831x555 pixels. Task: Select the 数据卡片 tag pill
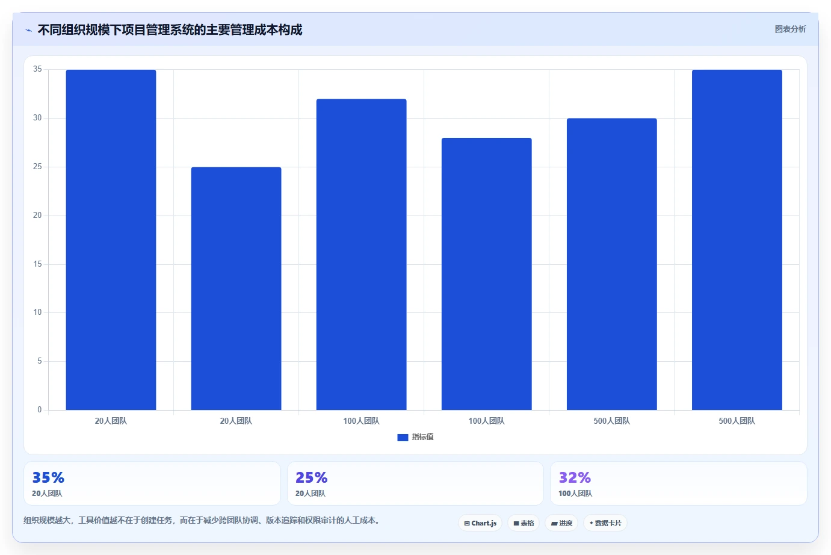coord(605,523)
